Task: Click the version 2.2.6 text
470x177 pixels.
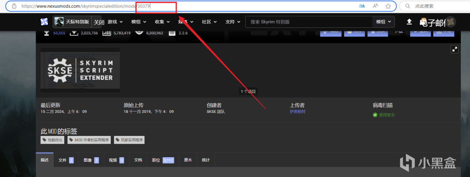Action: (183, 33)
